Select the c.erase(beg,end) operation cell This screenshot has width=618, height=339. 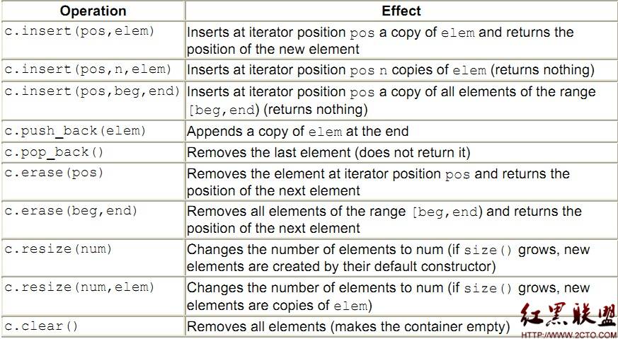click(x=93, y=219)
